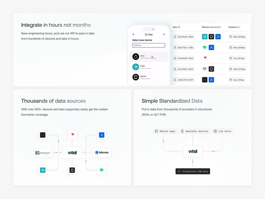Click the User ID column header

click(x=176, y=27)
